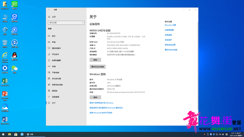This screenshot has height=137, width=244.
Task: Open 更改产品密钥或升级 Windows link
Action: pyautogui.click(x=102, y=103)
